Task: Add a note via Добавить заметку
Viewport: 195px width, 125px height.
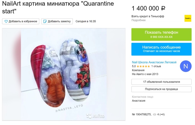Action: pos(57,21)
